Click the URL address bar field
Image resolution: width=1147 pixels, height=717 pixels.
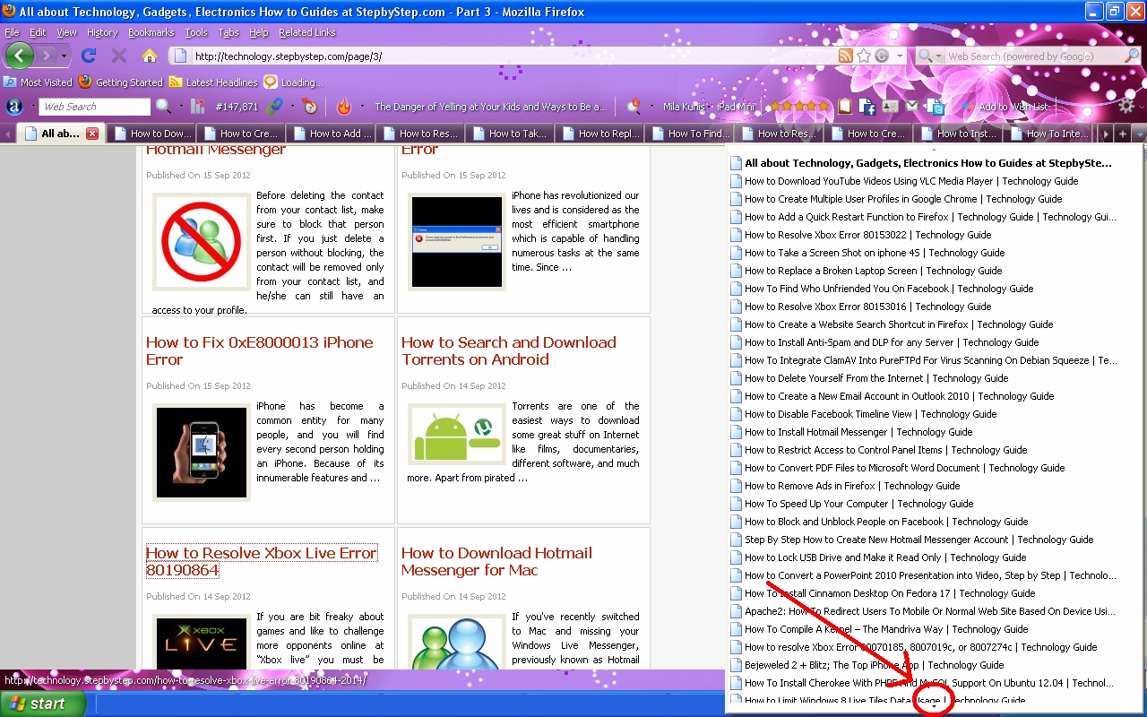511,56
